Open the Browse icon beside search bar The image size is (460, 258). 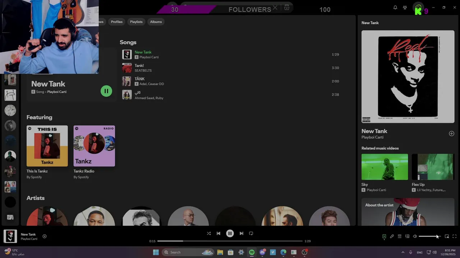287,8
